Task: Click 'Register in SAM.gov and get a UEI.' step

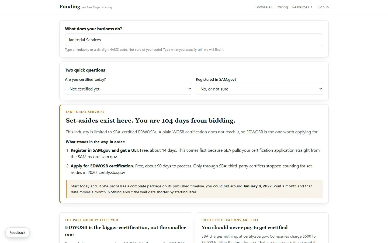Action: point(105,150)
